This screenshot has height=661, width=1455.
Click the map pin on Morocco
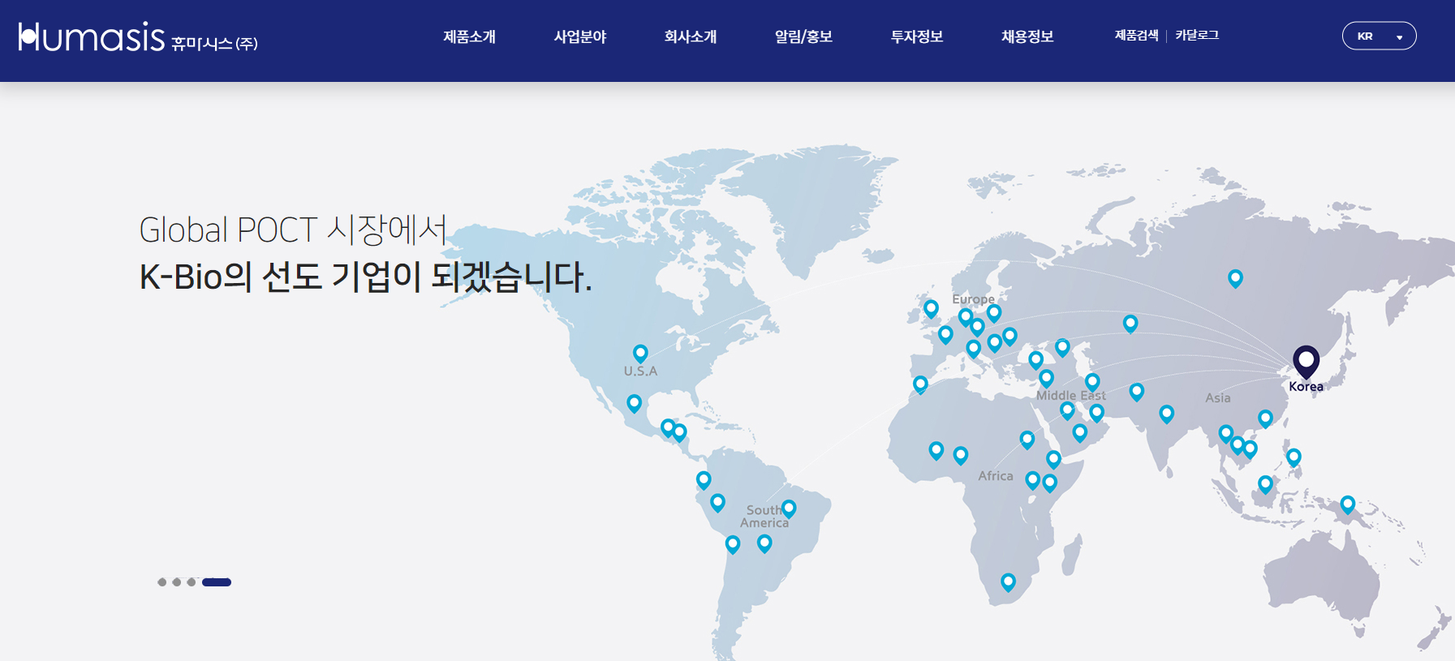click(920, 384)
